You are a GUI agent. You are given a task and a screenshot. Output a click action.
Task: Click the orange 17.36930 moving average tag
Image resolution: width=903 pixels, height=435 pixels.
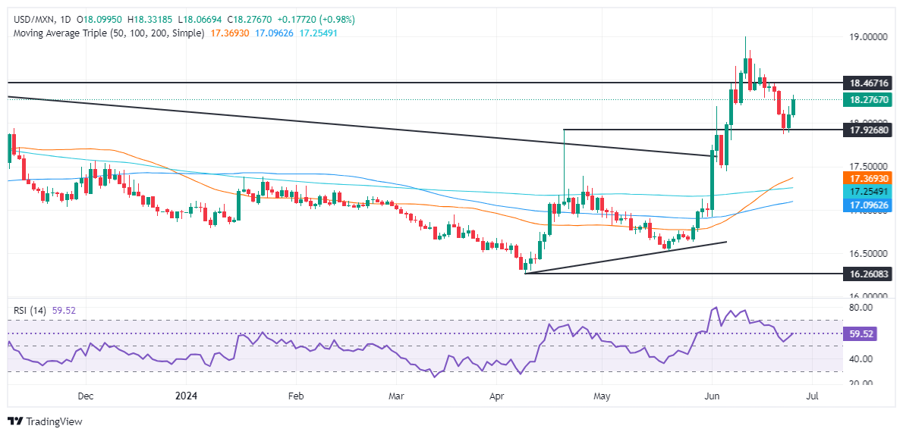point(868,178)
